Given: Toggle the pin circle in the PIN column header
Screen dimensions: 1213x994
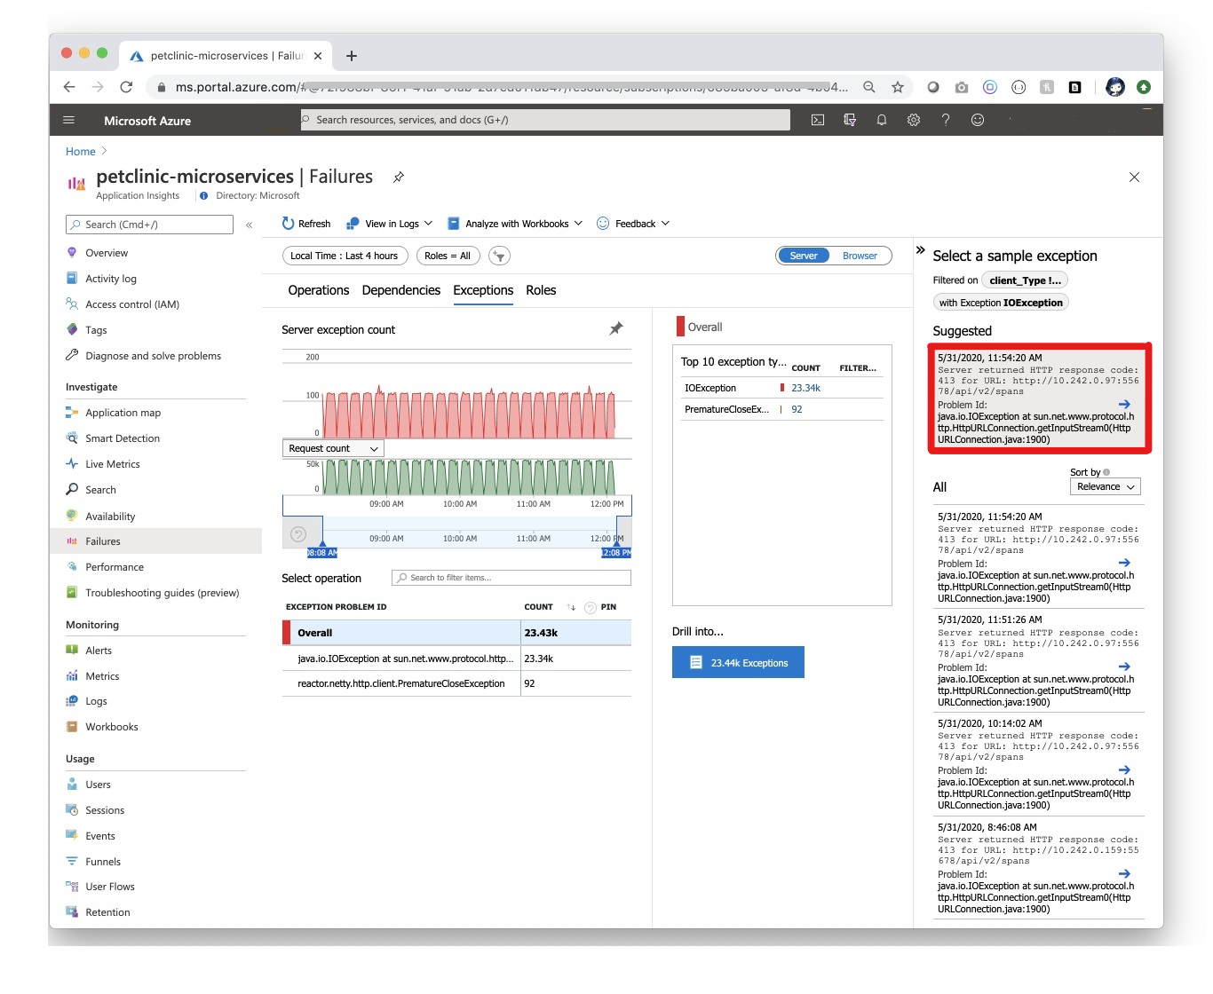Looking at the screenshot, I should (591, 608).
